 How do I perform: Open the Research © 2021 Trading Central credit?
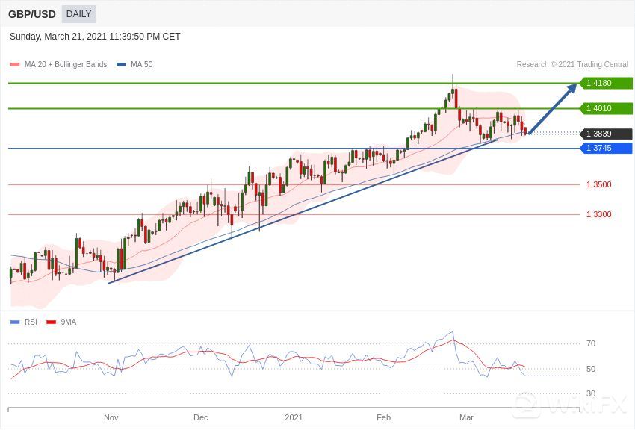pos(571,65)
